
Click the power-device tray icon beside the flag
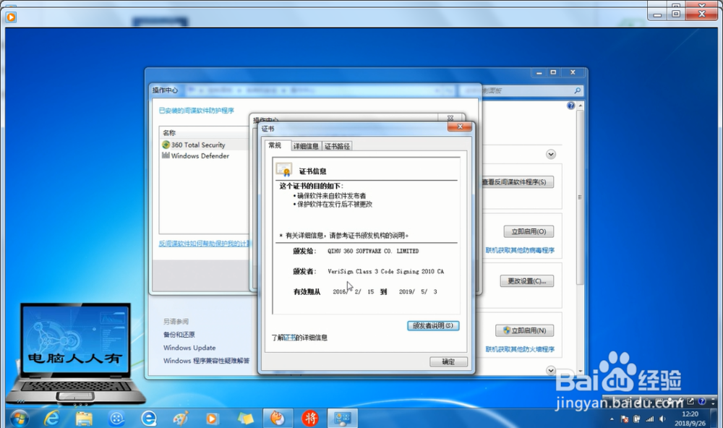pos(637,419)
